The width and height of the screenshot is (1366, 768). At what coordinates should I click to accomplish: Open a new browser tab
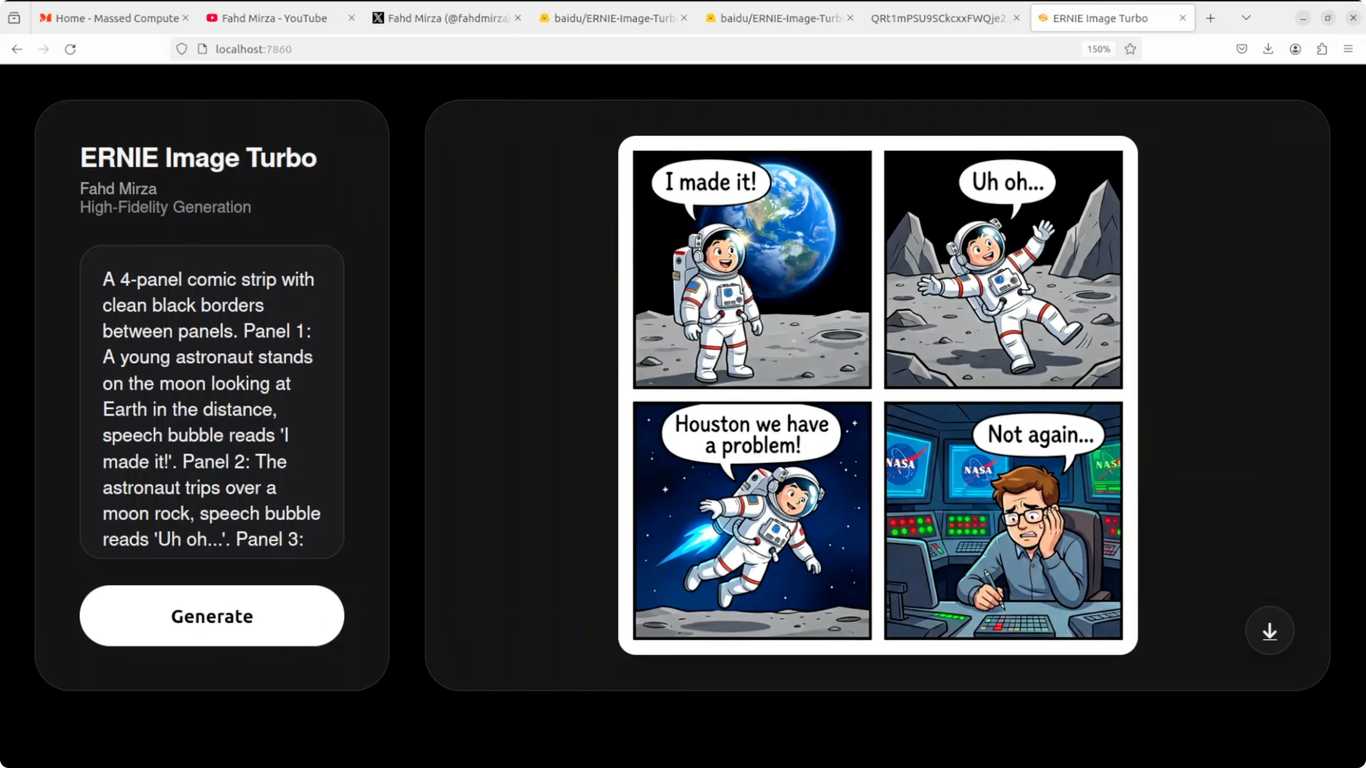pos(1210,19)
